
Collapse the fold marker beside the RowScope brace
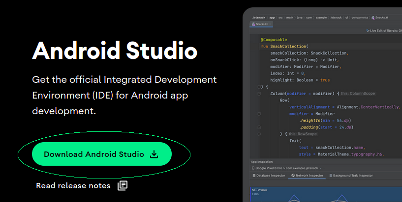tap(259, 134)
